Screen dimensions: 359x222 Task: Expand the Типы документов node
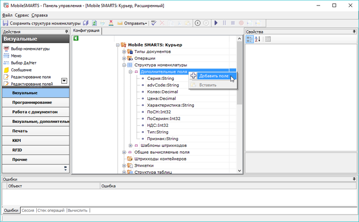124,52
